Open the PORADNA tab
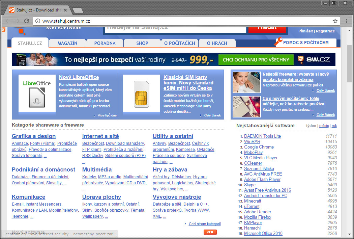 click(x=105, y=43)
